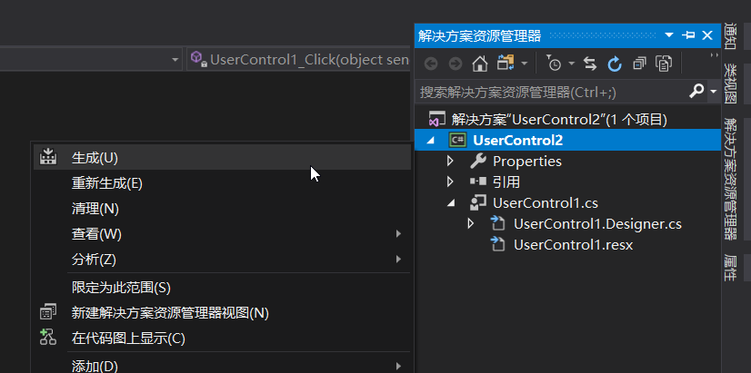Image resolution: width=751 pixels, height=373 pixels.
Task: Click the solutions and folders view switch icon
Action: pos(506,63)
